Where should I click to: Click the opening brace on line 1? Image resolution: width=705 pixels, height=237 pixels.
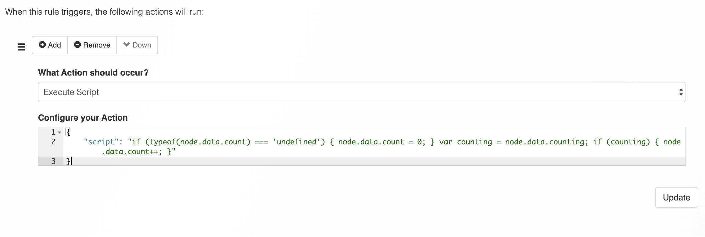click(68, 132)
